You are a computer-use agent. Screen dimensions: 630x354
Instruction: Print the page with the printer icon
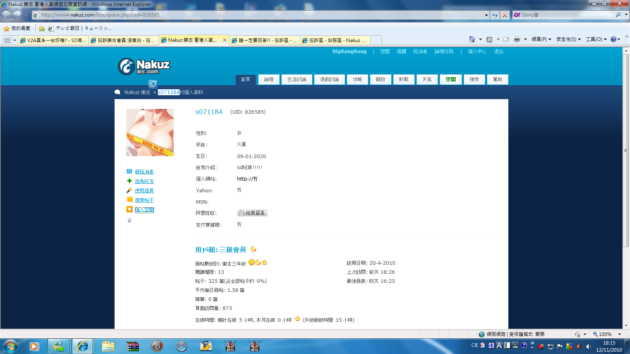[x=517, y=39]
